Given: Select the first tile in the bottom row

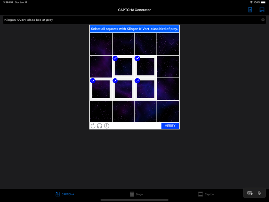Looking at the screenshot, I should (x=101, y=111).
